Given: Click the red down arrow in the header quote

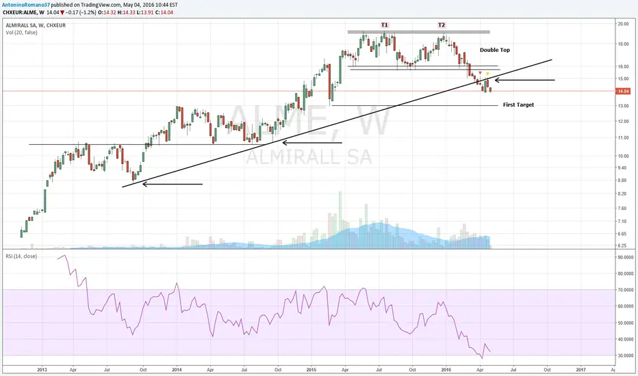Looking at the screenshot, I should coord(62,12).
